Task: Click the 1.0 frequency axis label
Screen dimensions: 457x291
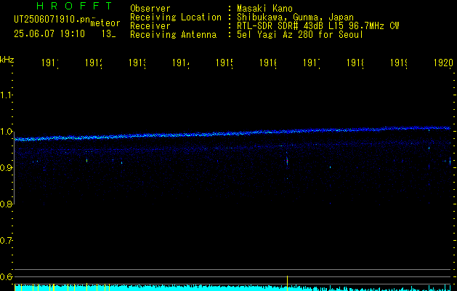Action: (6, 132)
